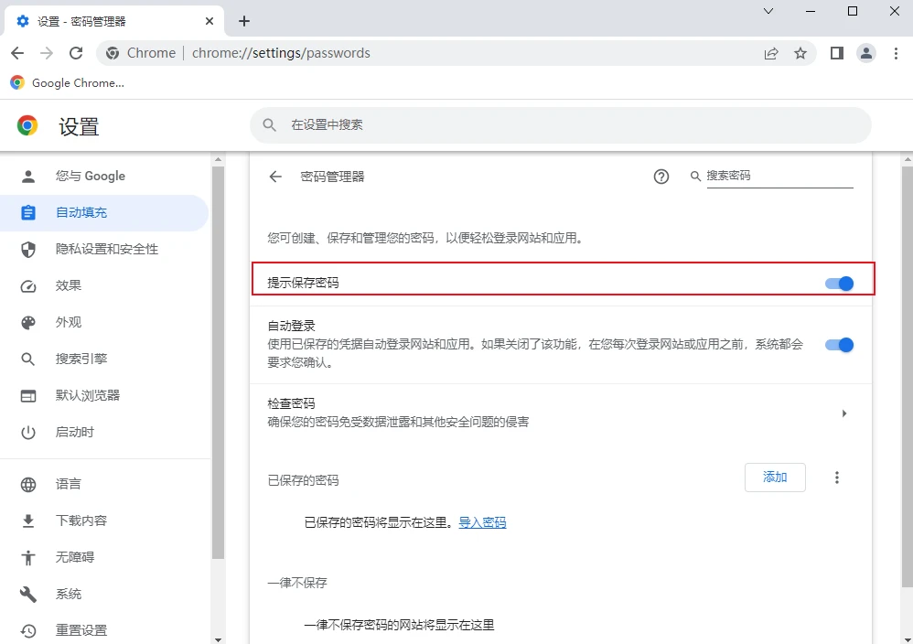Open the tab search chevron

pos(768,11)
